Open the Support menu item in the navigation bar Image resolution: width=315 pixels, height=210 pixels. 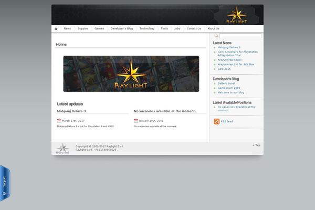[x=83, y=28]
